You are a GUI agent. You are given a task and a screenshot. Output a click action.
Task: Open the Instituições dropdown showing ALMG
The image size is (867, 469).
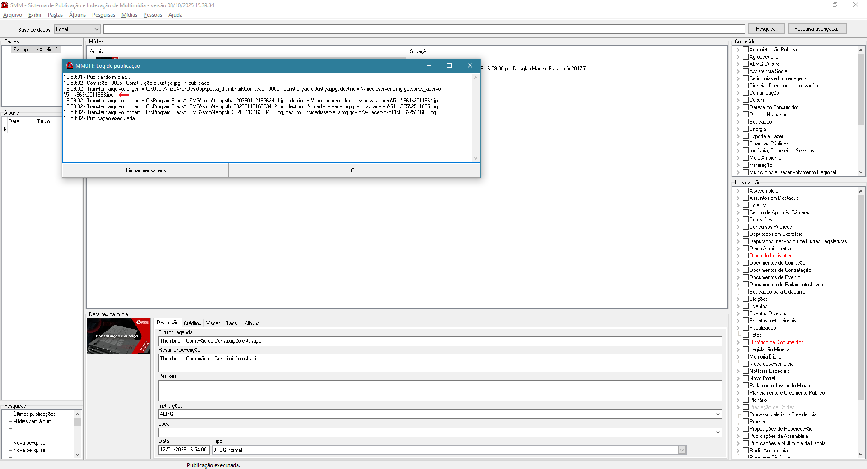[x=718, y=414]
